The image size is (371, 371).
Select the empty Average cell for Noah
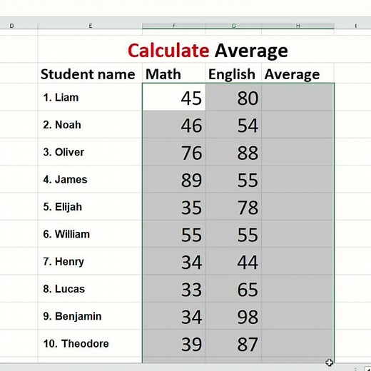[x=298, y=124]
